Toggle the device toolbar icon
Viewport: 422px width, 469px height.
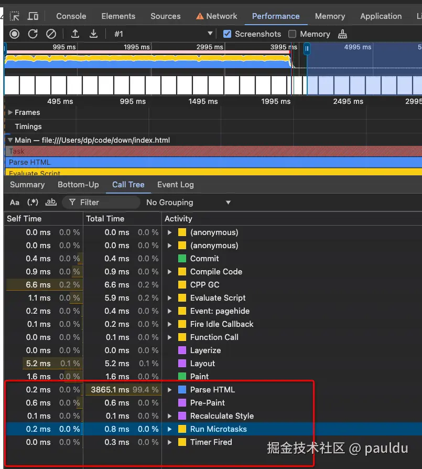click(33, 16)
